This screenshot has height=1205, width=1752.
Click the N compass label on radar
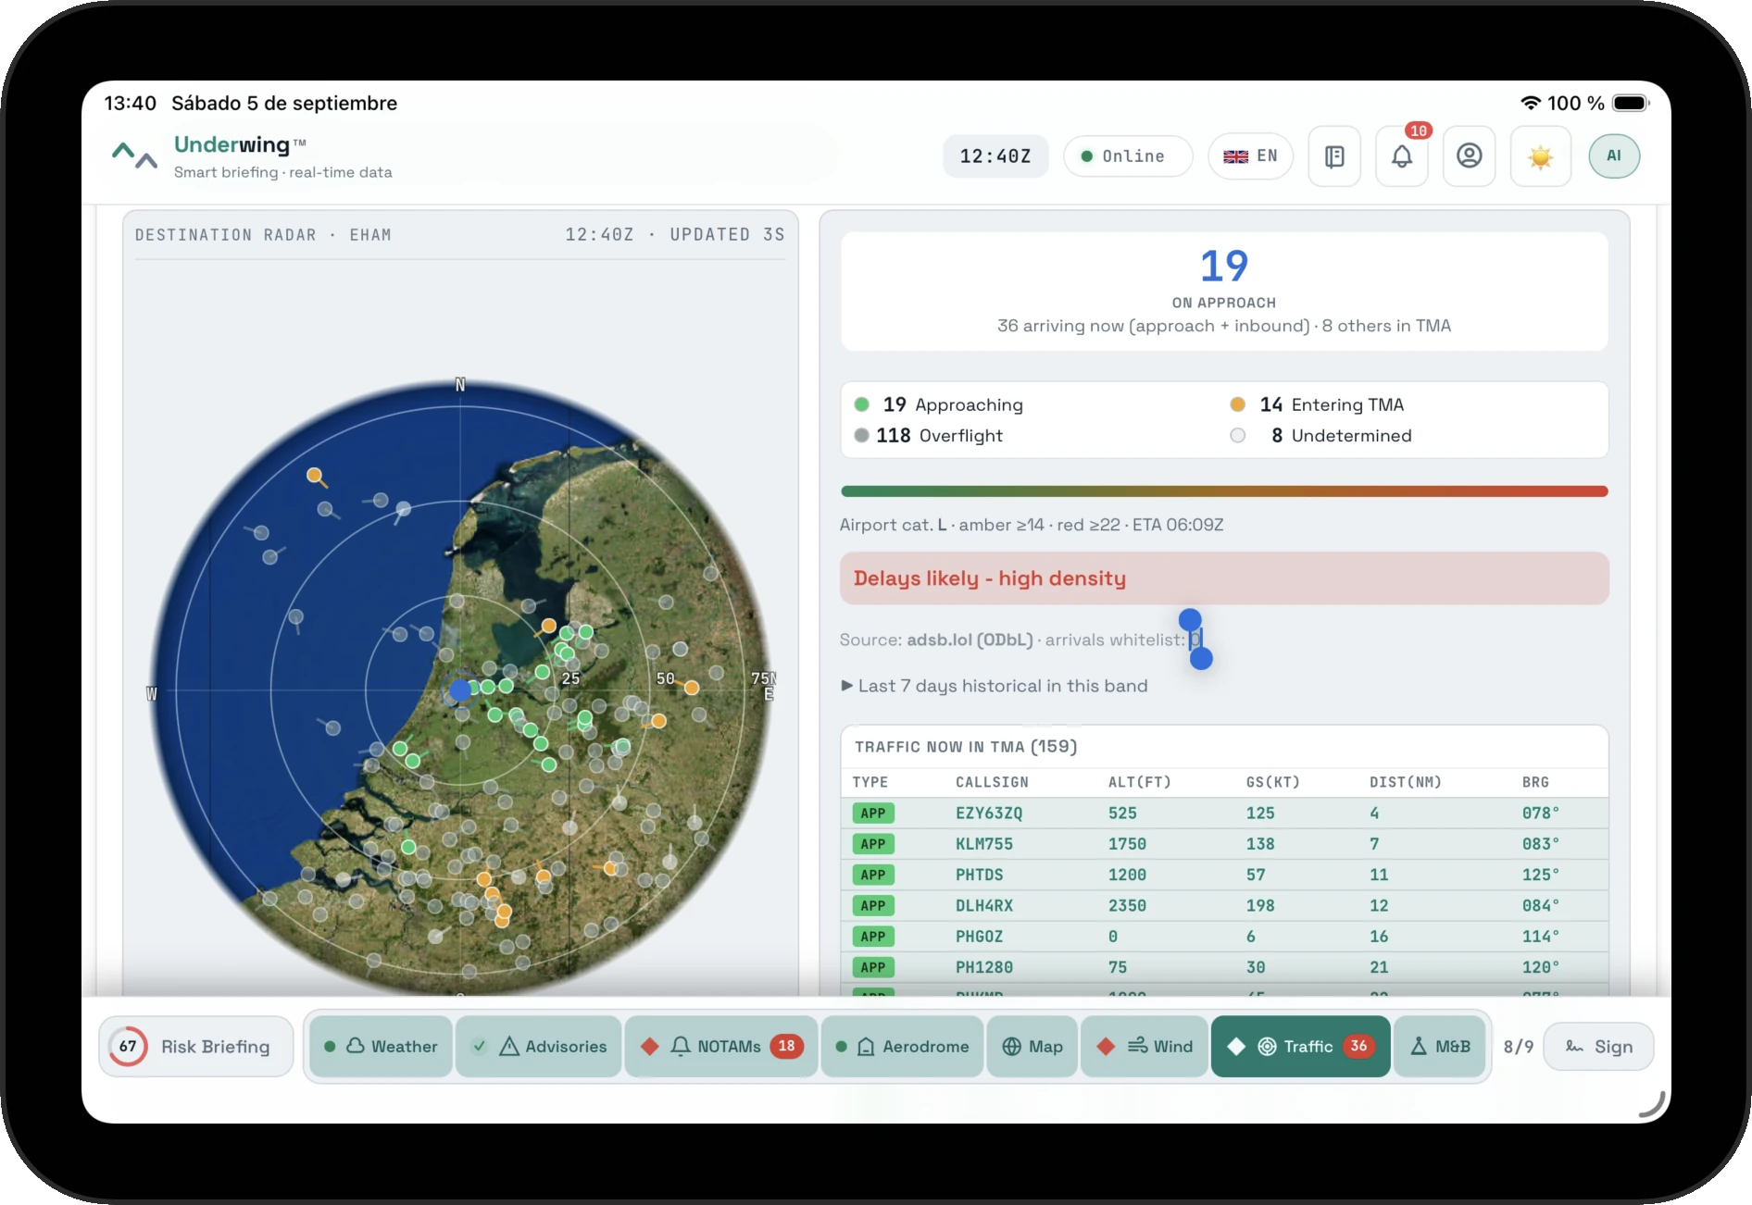[460, 385]
